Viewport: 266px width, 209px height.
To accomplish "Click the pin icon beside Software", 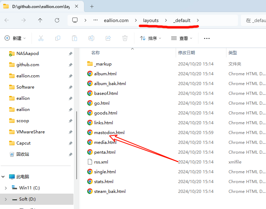I will [x=70, y=87].
